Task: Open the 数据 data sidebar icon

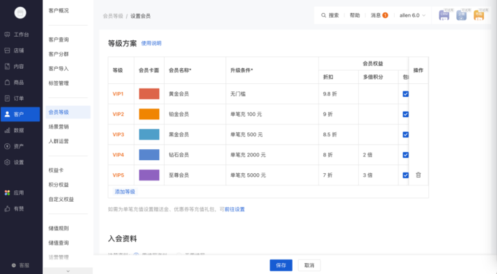Action: click(x=7, y=130)
